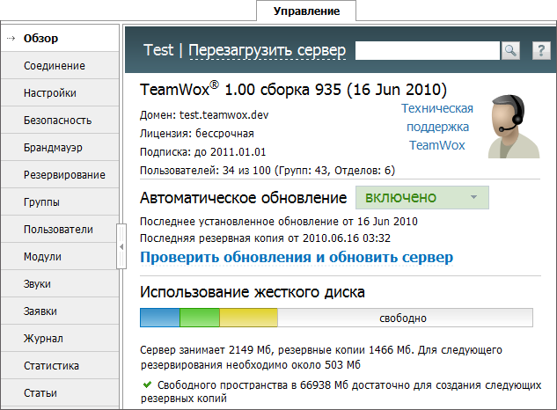Focus the header search input field
The height and width of the screenshot is (410, 557).
click(x=428, y=51)
